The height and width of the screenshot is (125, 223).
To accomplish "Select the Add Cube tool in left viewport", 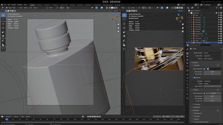I will click(3, 49).
